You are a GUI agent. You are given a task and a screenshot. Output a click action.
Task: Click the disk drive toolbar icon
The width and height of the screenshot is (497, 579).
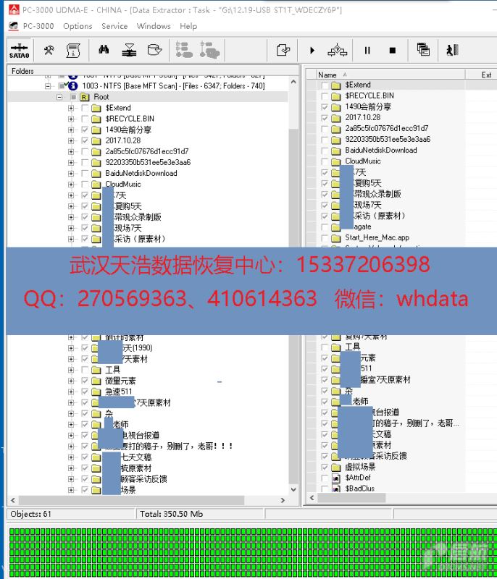pyautogui.click(x=154, y=51)
